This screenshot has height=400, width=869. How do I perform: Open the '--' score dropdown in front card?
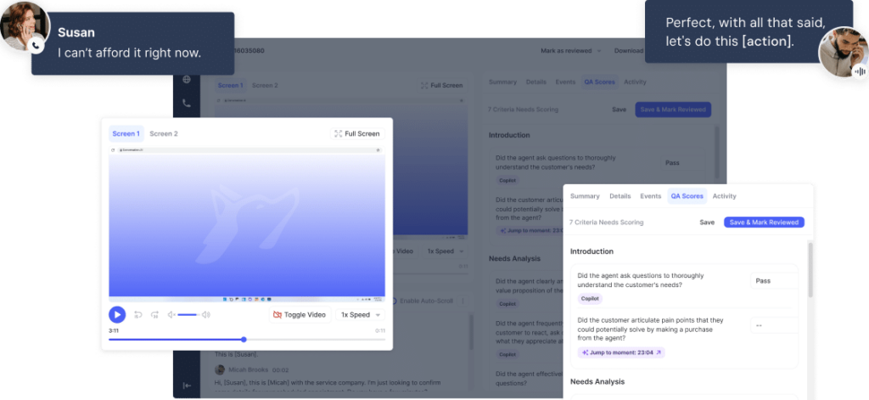pos(774,325)
